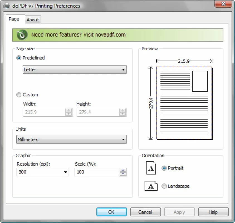Open Help for printing preferences
The height and width of the screenshot is (223, 235).
(213, 212)
